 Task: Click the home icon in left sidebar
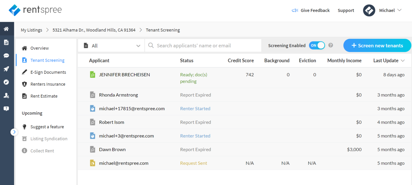point(6,29)
